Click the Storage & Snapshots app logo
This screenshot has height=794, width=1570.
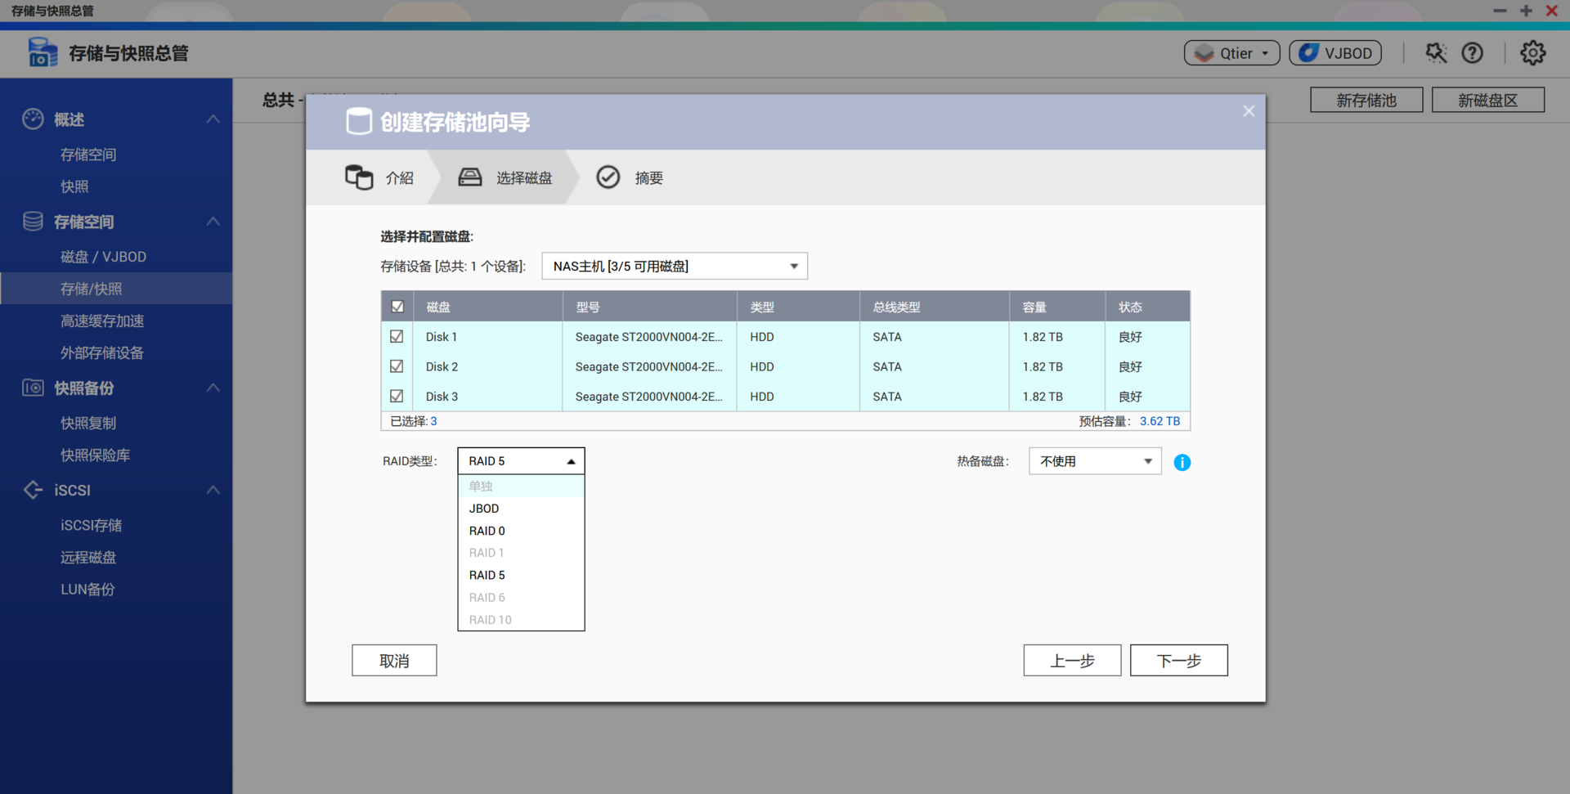click(43, 53)
